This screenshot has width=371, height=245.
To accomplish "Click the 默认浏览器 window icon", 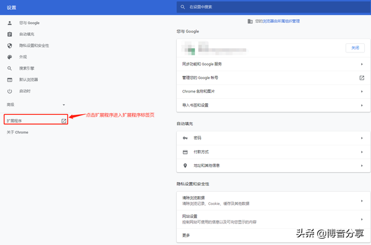I will [10, 80].
